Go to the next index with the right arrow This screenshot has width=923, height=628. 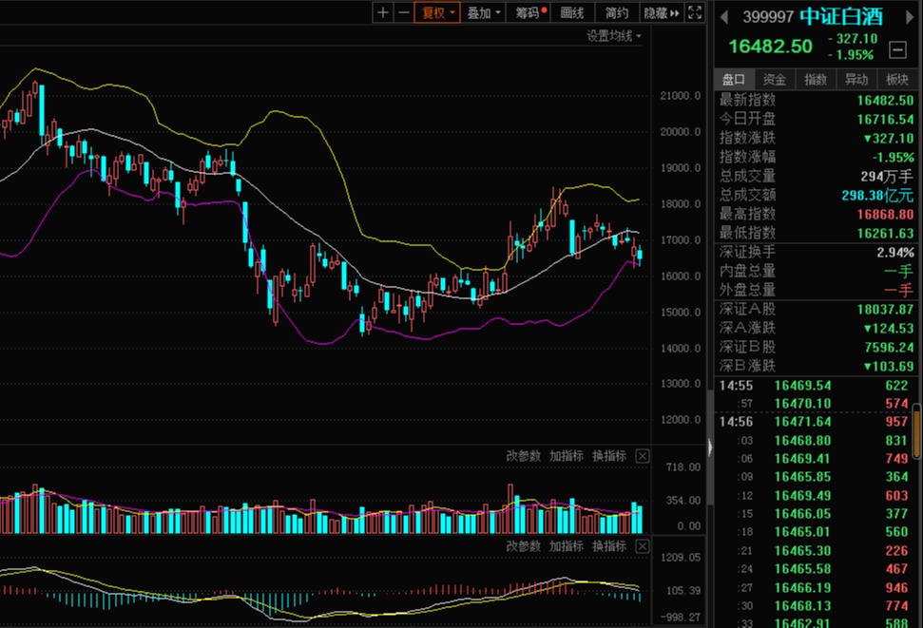coord(910,17)
